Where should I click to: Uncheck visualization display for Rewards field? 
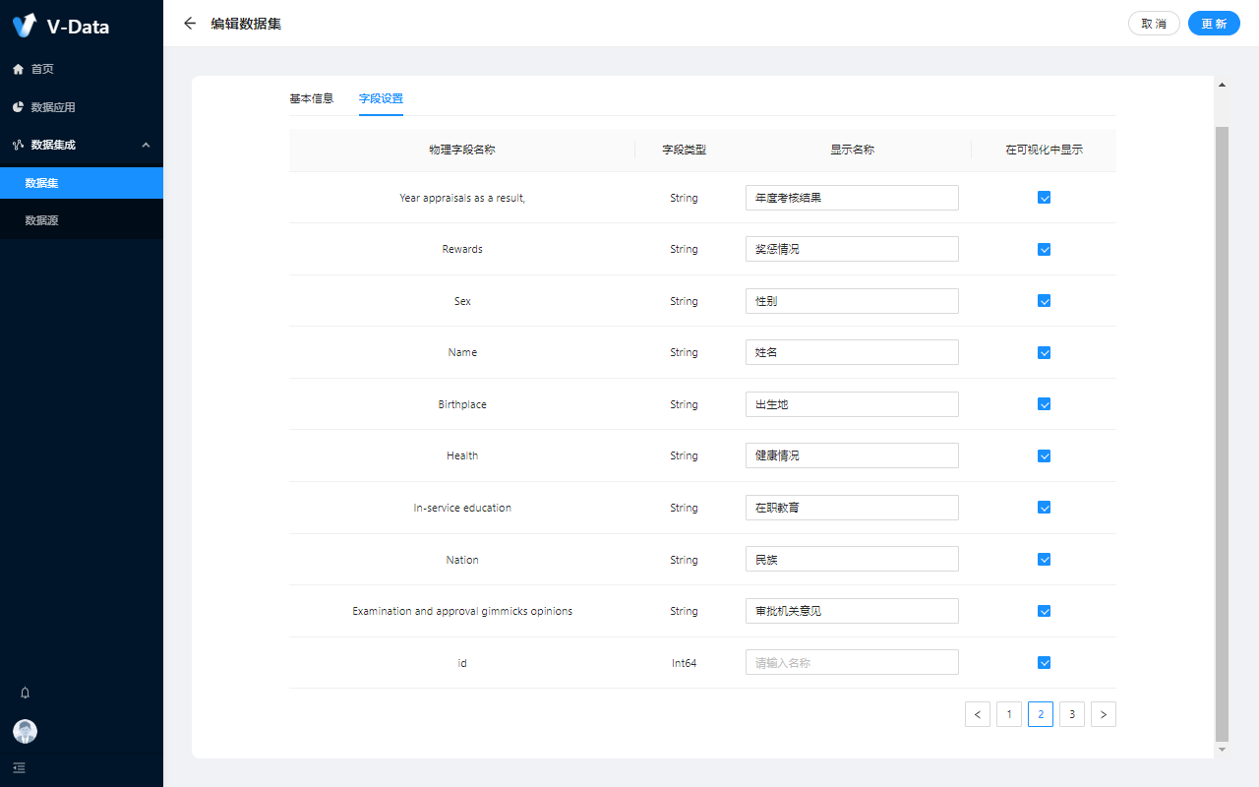[1045, 250]
